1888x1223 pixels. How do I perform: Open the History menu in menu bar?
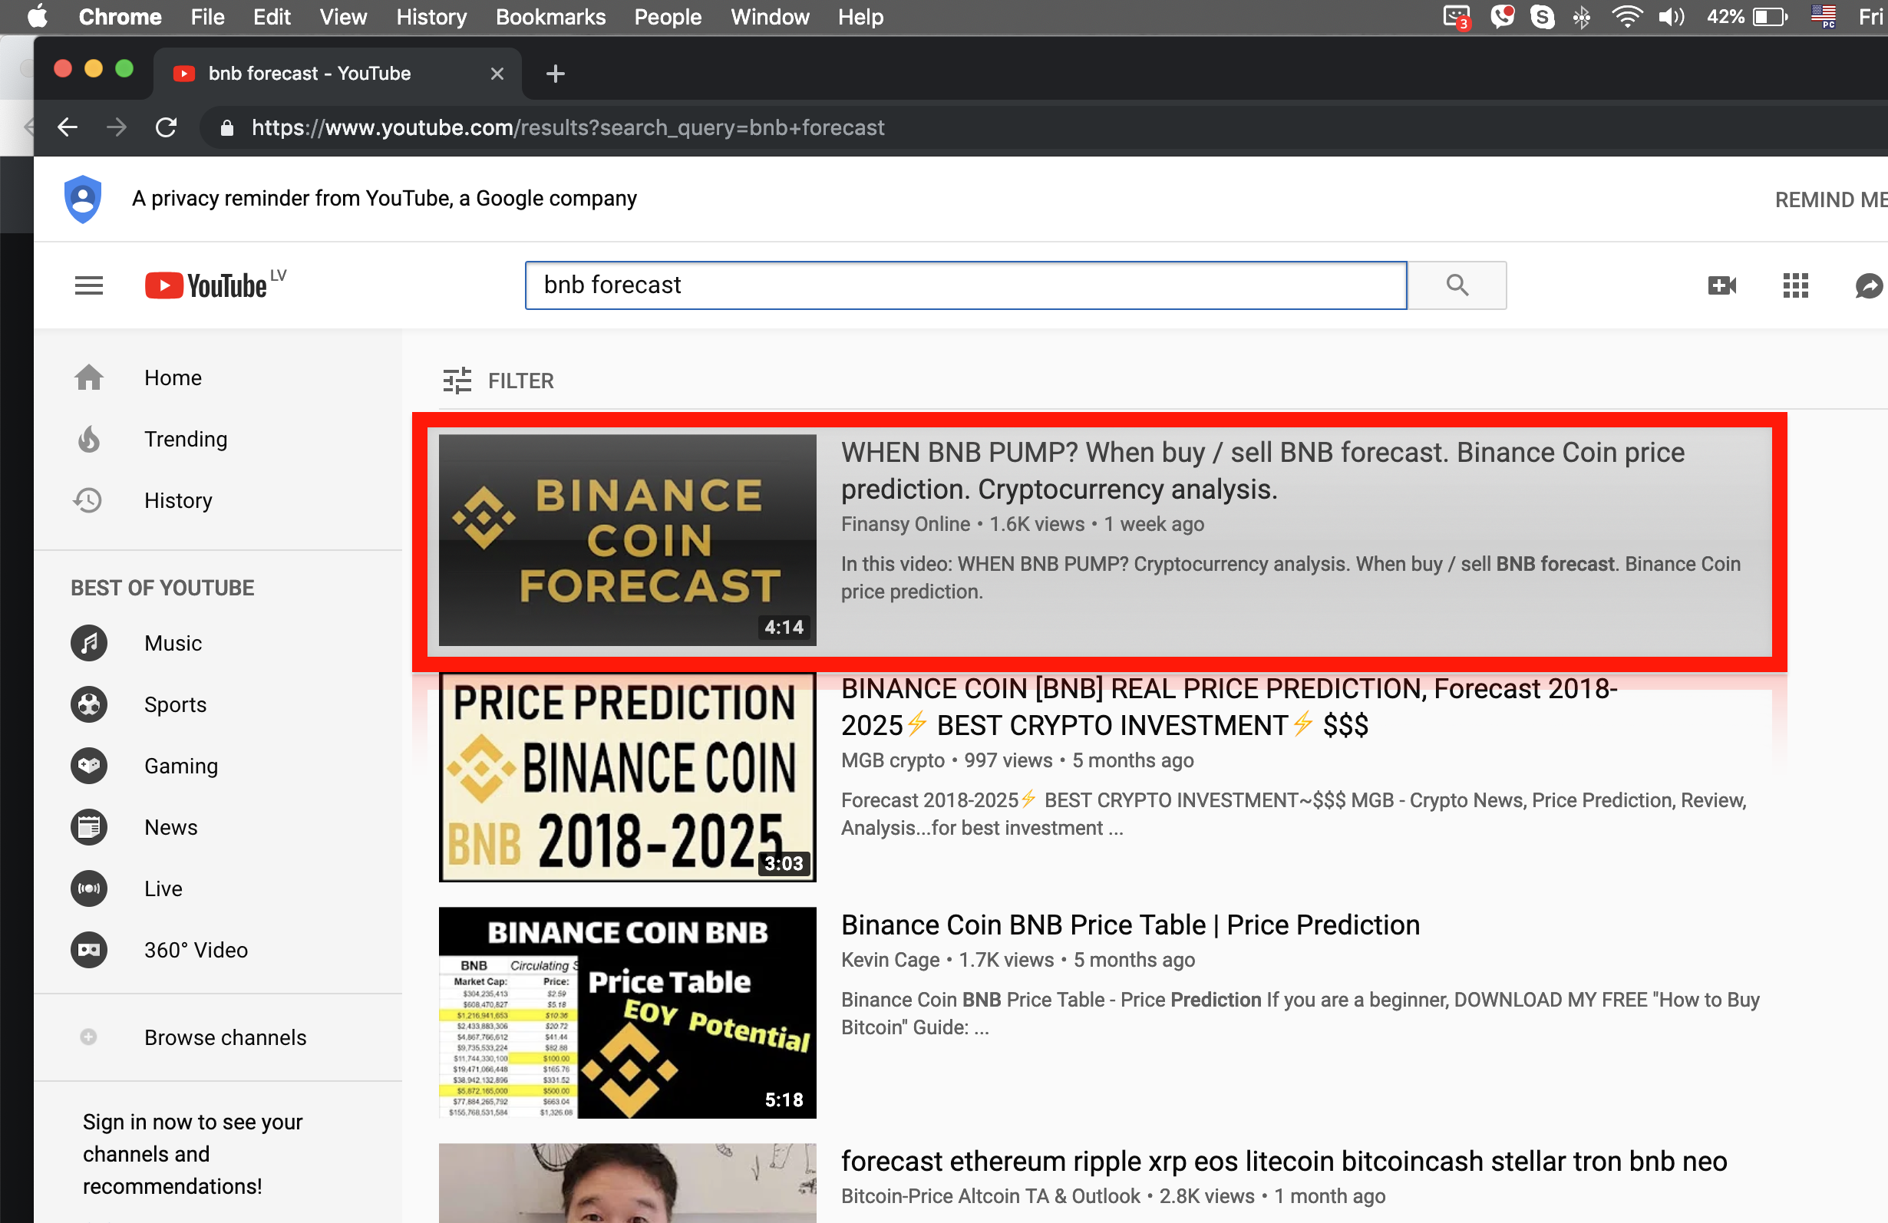431,17
